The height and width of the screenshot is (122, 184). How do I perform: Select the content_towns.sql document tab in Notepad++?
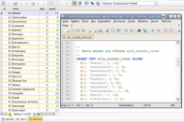(77, 37)
